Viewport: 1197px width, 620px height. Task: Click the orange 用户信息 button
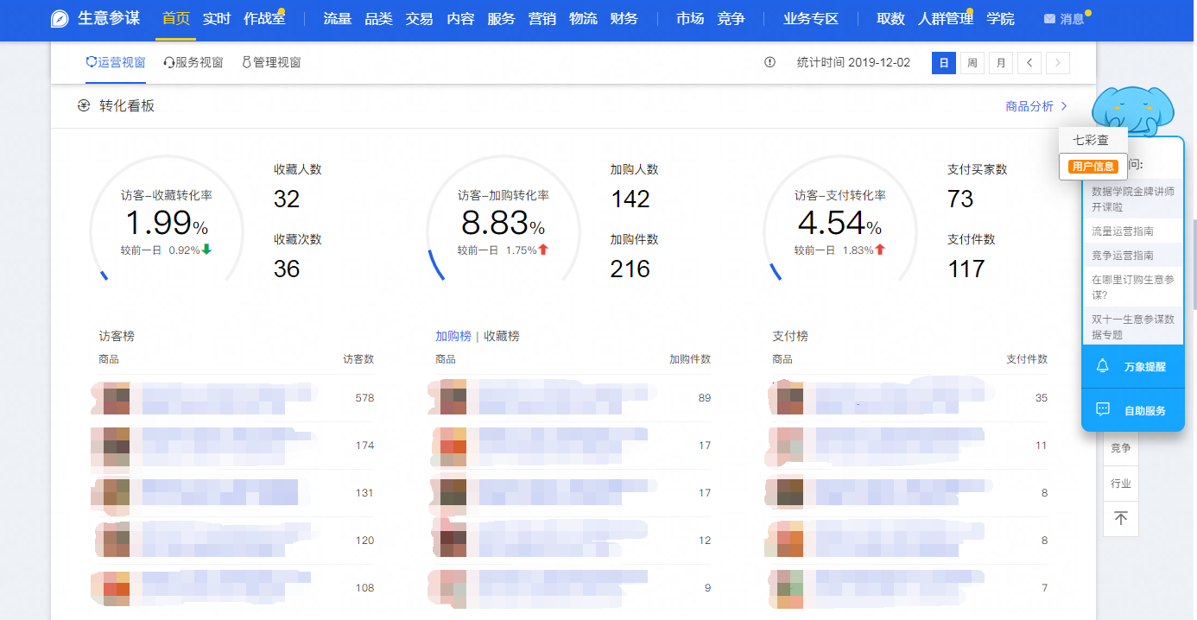pos(1092,167)
